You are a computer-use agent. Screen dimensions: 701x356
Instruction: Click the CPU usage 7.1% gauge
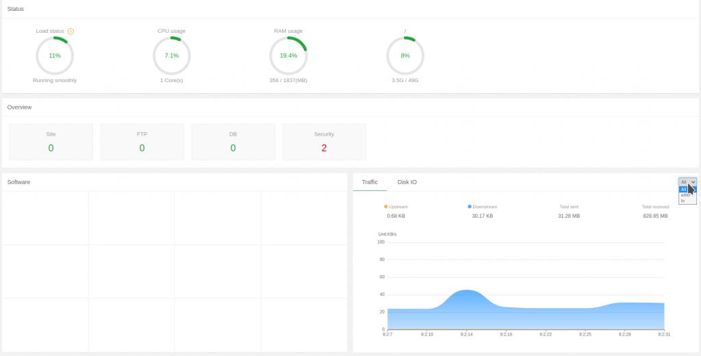pos(172,56)
